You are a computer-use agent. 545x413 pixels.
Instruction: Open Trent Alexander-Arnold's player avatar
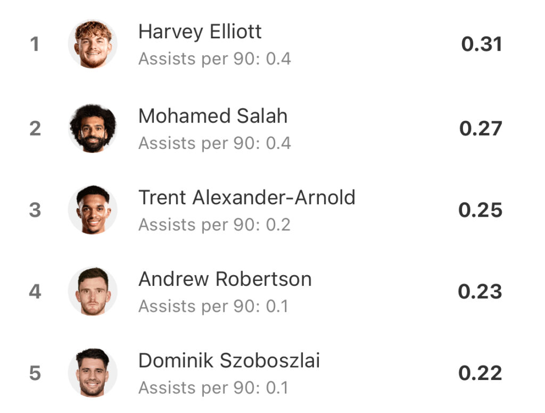pos(93,210)
